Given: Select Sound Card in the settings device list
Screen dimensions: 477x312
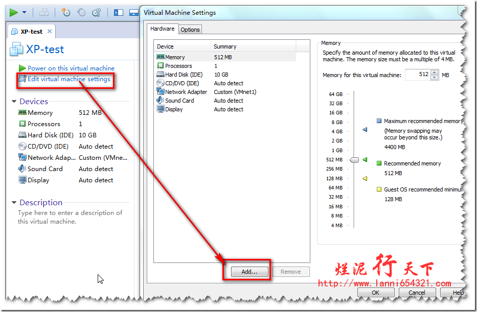Looking at the screenshot, I should [179, 101].
